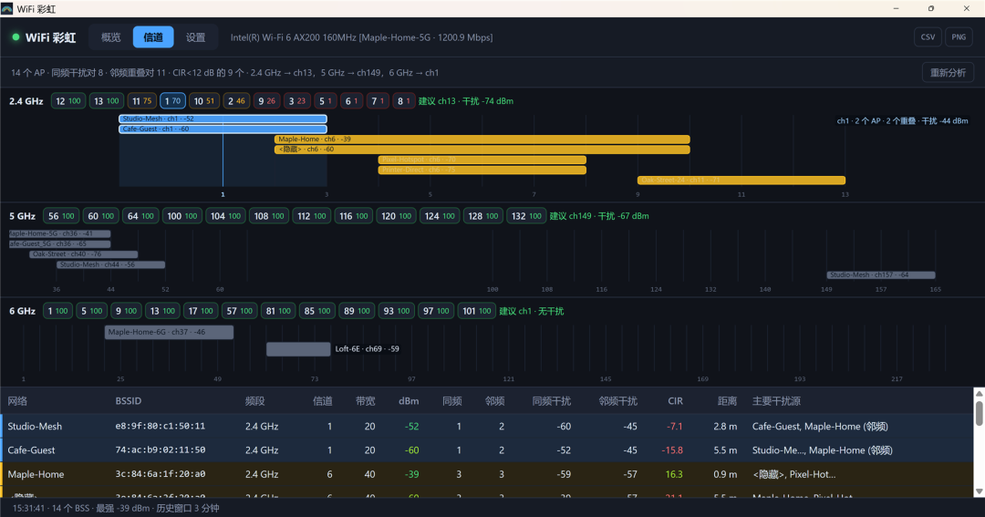Select 6 GHz channel chip 1
The width and height of the screenshot is (985, 517).
[x=57, y=311]
